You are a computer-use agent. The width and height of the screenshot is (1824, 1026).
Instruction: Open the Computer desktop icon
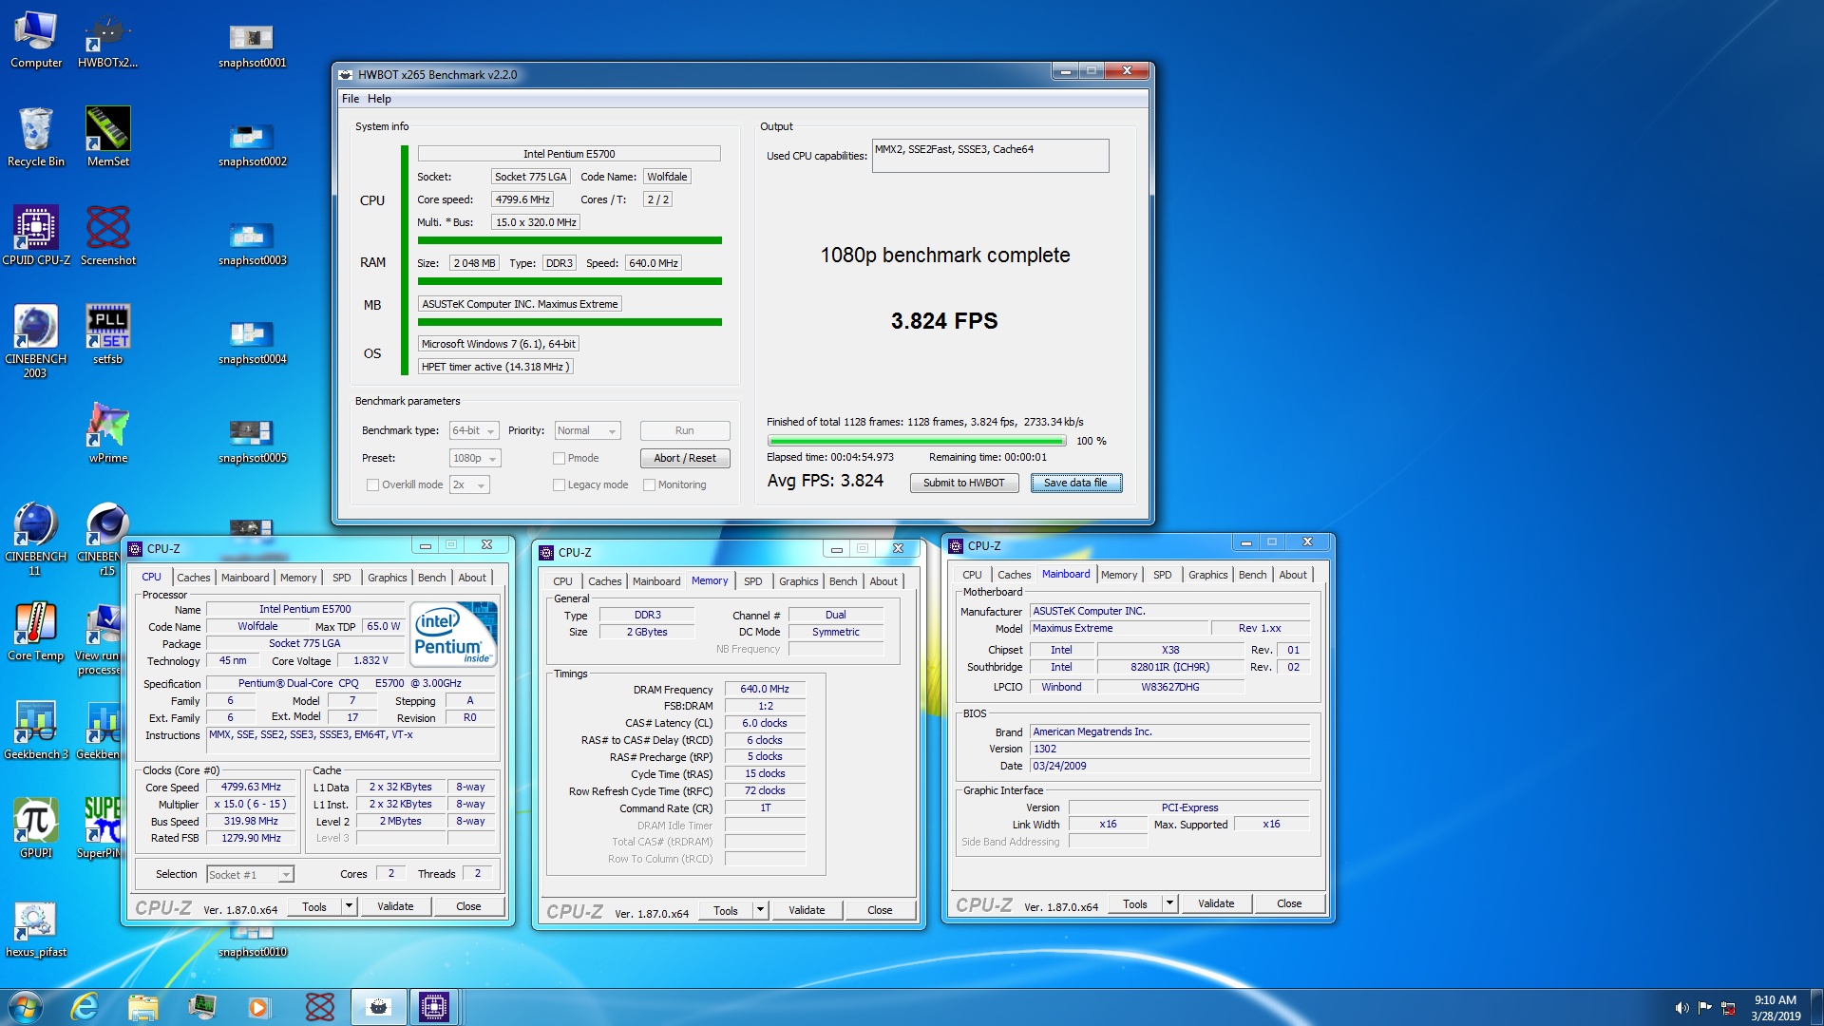[x=36, y=40]
